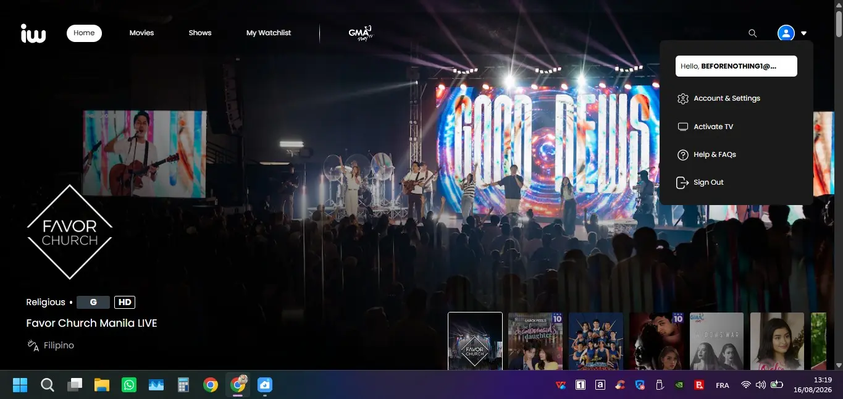Switch to active Chrome profile window
The height and width of the screenshot is (399, 843).
238,385
